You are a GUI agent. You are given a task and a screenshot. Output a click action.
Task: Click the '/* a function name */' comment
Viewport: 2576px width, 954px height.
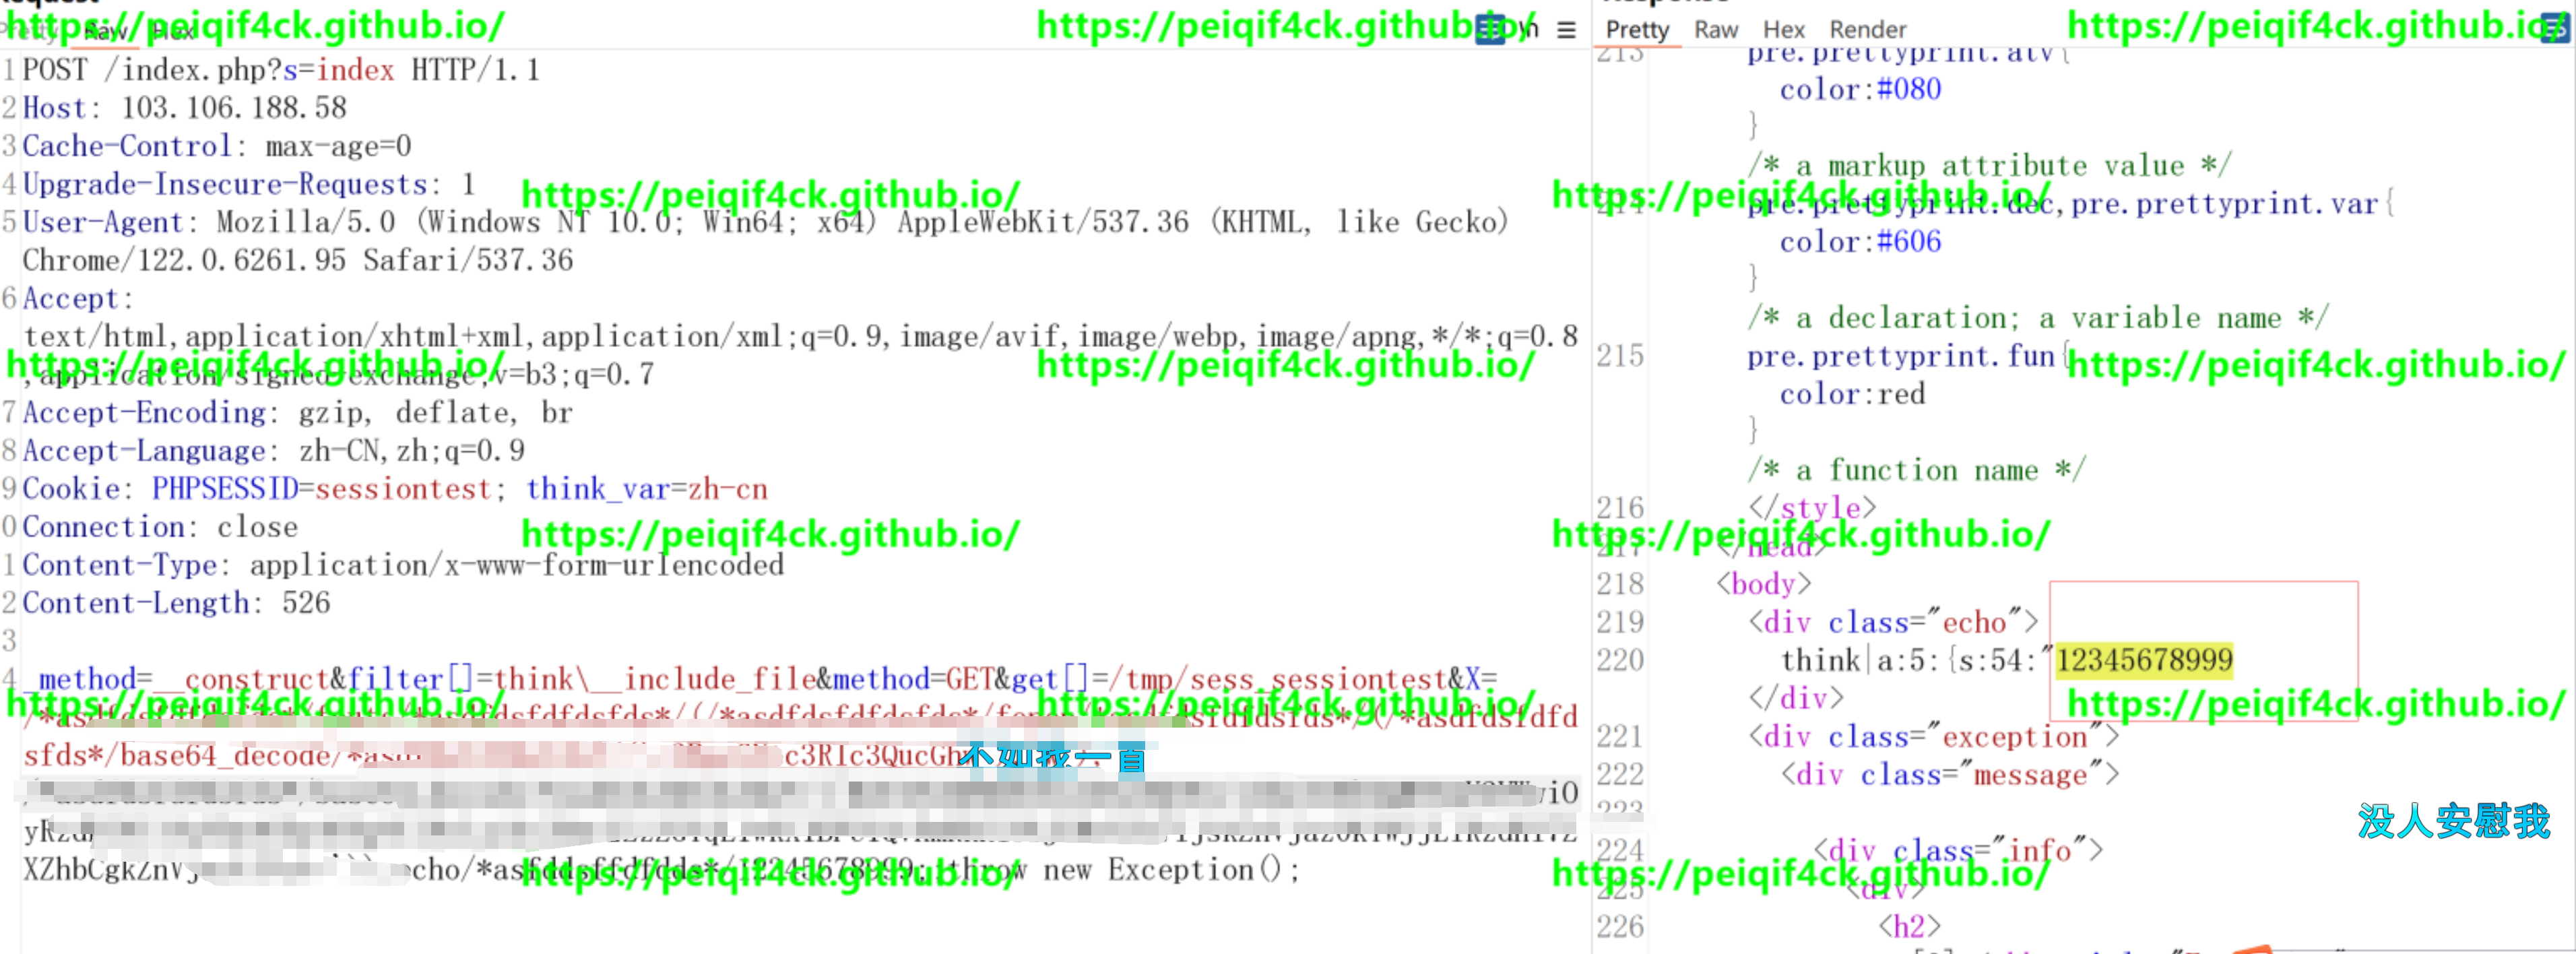coord(1916,470)
